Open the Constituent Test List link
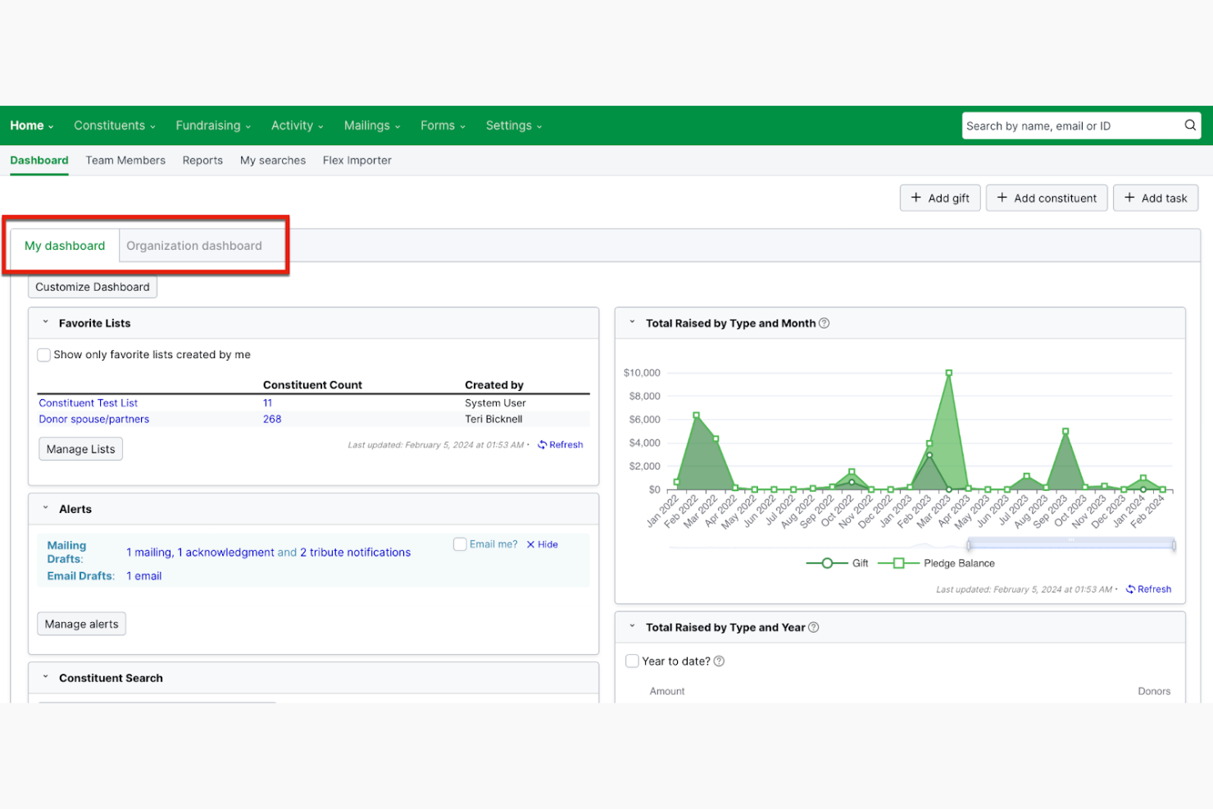The width and height of the screenshot is (1213, 809). point(88,402)
